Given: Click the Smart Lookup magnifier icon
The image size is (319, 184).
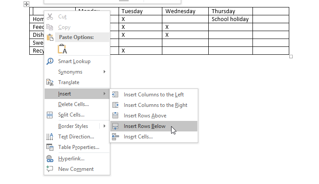Looking at the screenshot, I should (50, 61).
